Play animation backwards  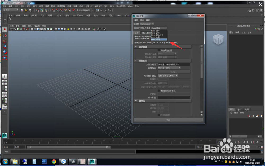244,142
